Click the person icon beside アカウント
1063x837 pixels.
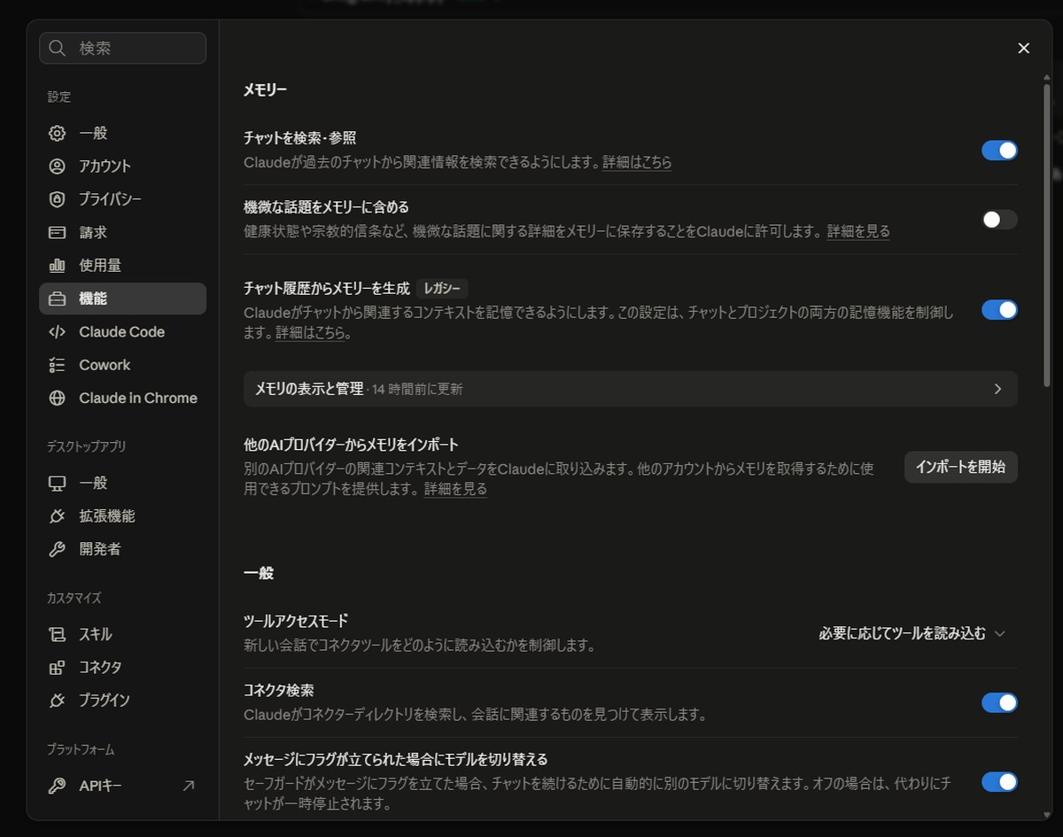point(58,167)
